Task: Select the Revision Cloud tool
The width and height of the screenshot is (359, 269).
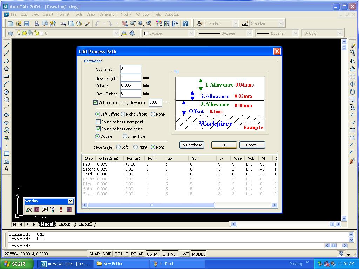Action: 6,99
